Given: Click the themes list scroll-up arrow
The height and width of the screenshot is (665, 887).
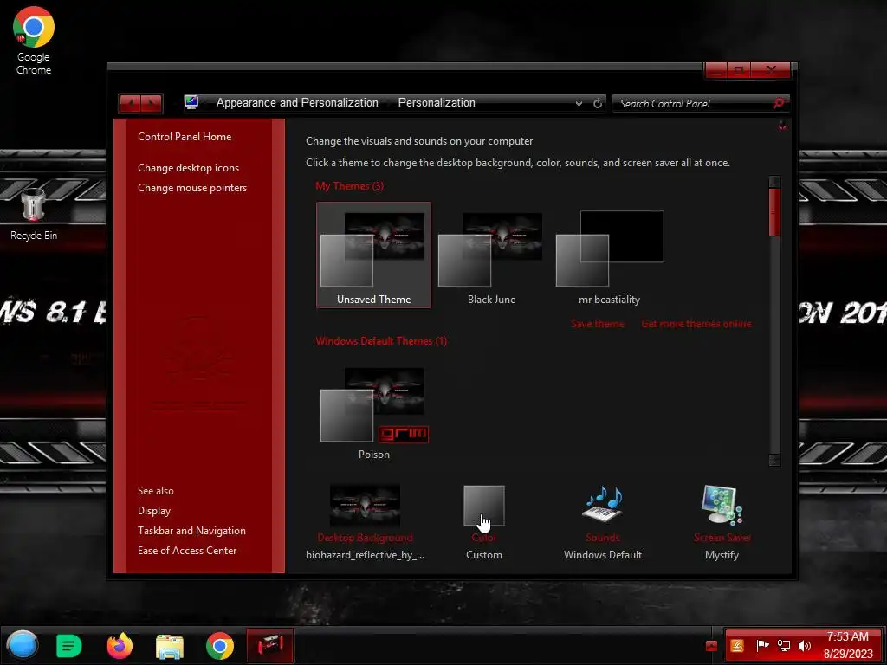Looking at the screenshot, I should point(774,182).
